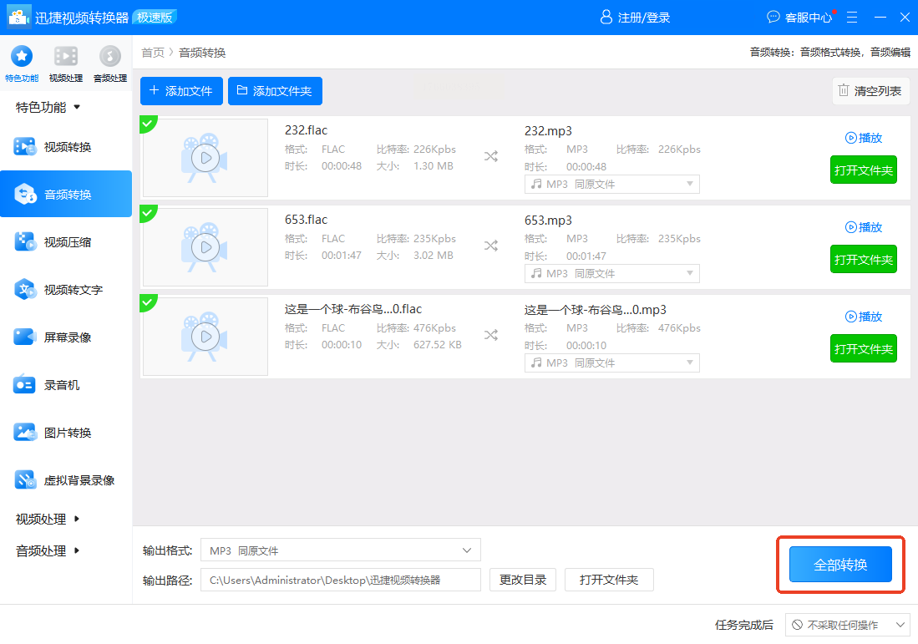This screenshot has height=644, width=918.
Task: Click 首页 in the breadcrumb
Action: (x=153, y=53)
